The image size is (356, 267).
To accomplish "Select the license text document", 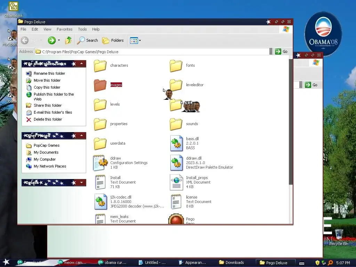I will (x=191, y=202).
